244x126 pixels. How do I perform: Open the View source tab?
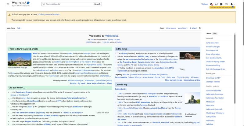coord(171,28)
